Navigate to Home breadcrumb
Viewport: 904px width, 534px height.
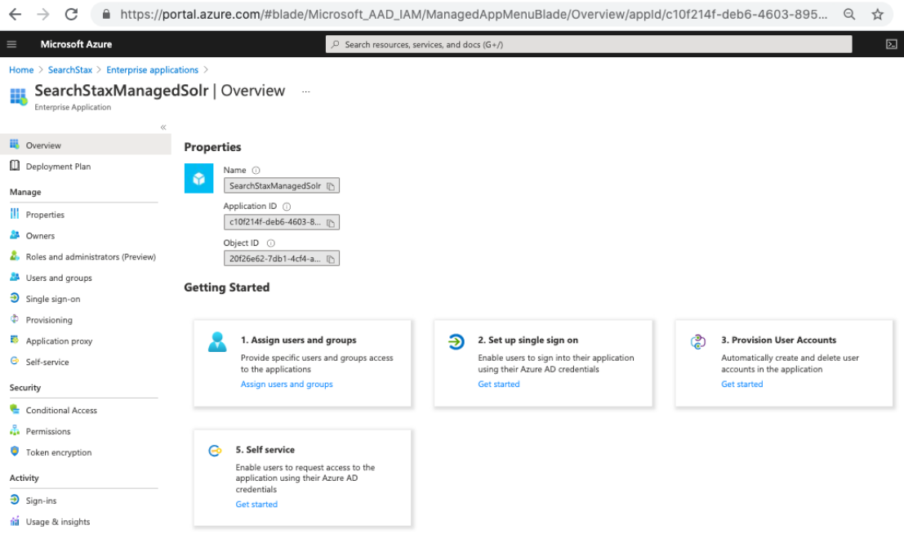(x=21, y=69)
